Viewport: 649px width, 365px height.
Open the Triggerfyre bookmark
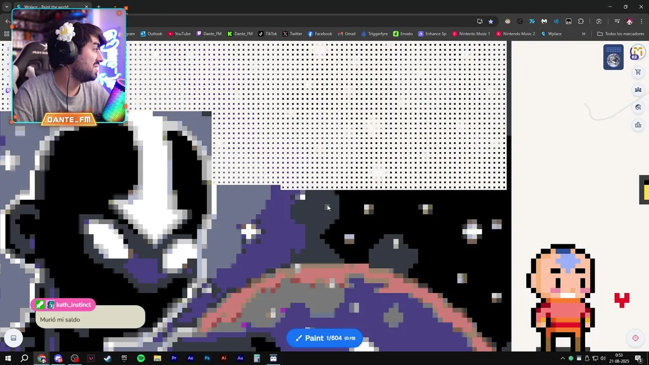(375, 34)
